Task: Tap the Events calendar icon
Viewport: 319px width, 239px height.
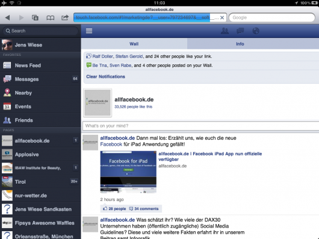Action: (x=7, y=106)
